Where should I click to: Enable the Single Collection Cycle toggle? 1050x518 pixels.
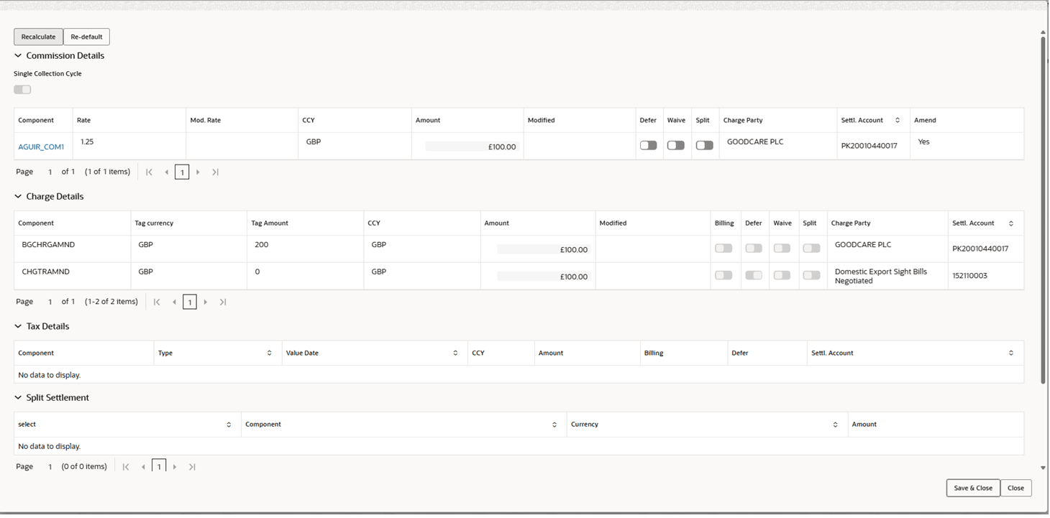(x=22, y=89)
